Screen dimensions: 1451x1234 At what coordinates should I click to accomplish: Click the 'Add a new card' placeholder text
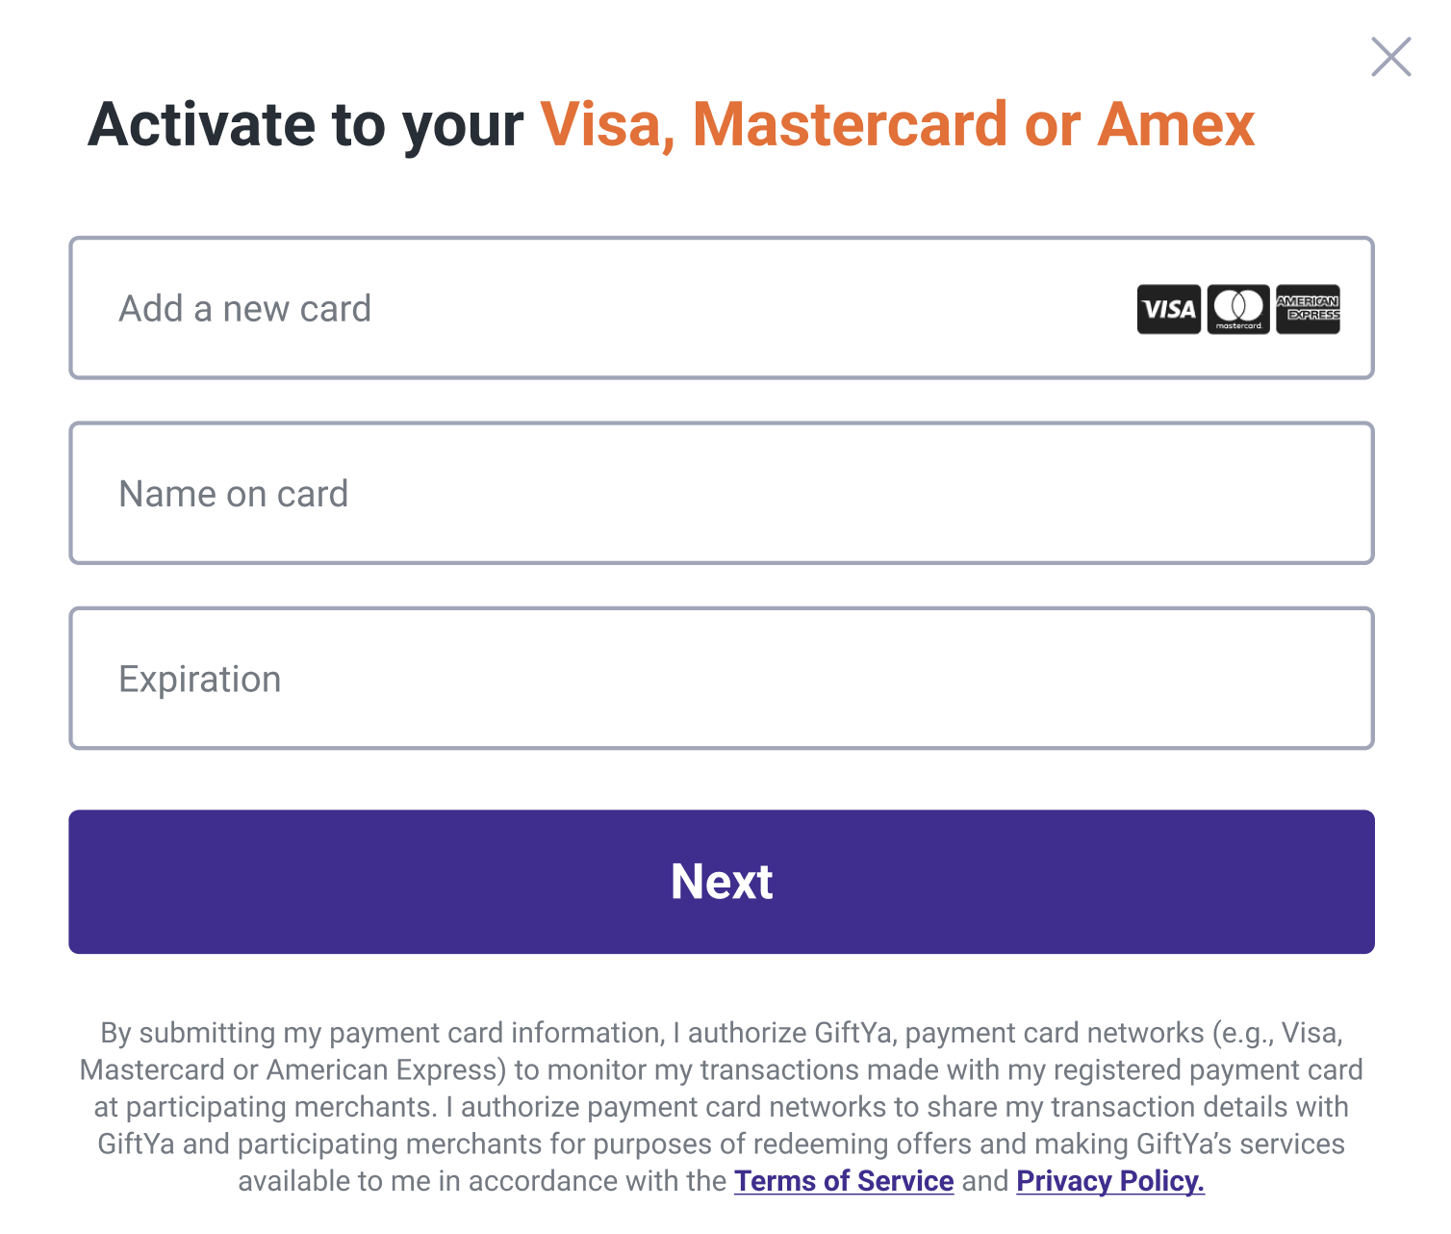[x=244, y=309]
